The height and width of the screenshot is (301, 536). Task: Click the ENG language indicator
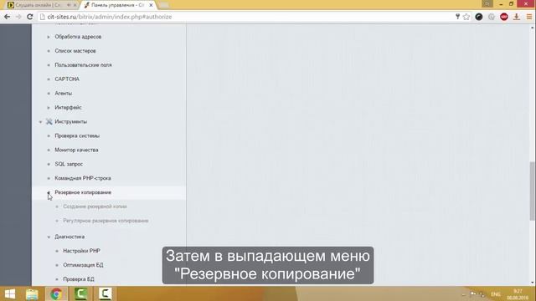(496, 294)
